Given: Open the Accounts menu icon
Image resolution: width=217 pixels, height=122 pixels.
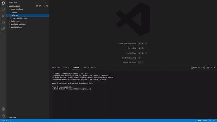Looking at the screenshot, I should click(3, 109).
